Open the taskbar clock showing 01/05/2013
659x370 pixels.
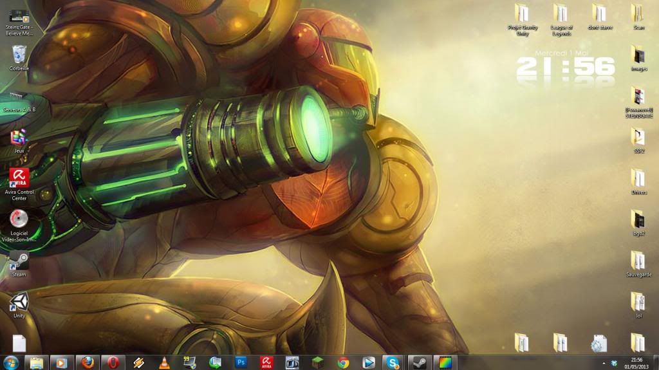point(636,363)
